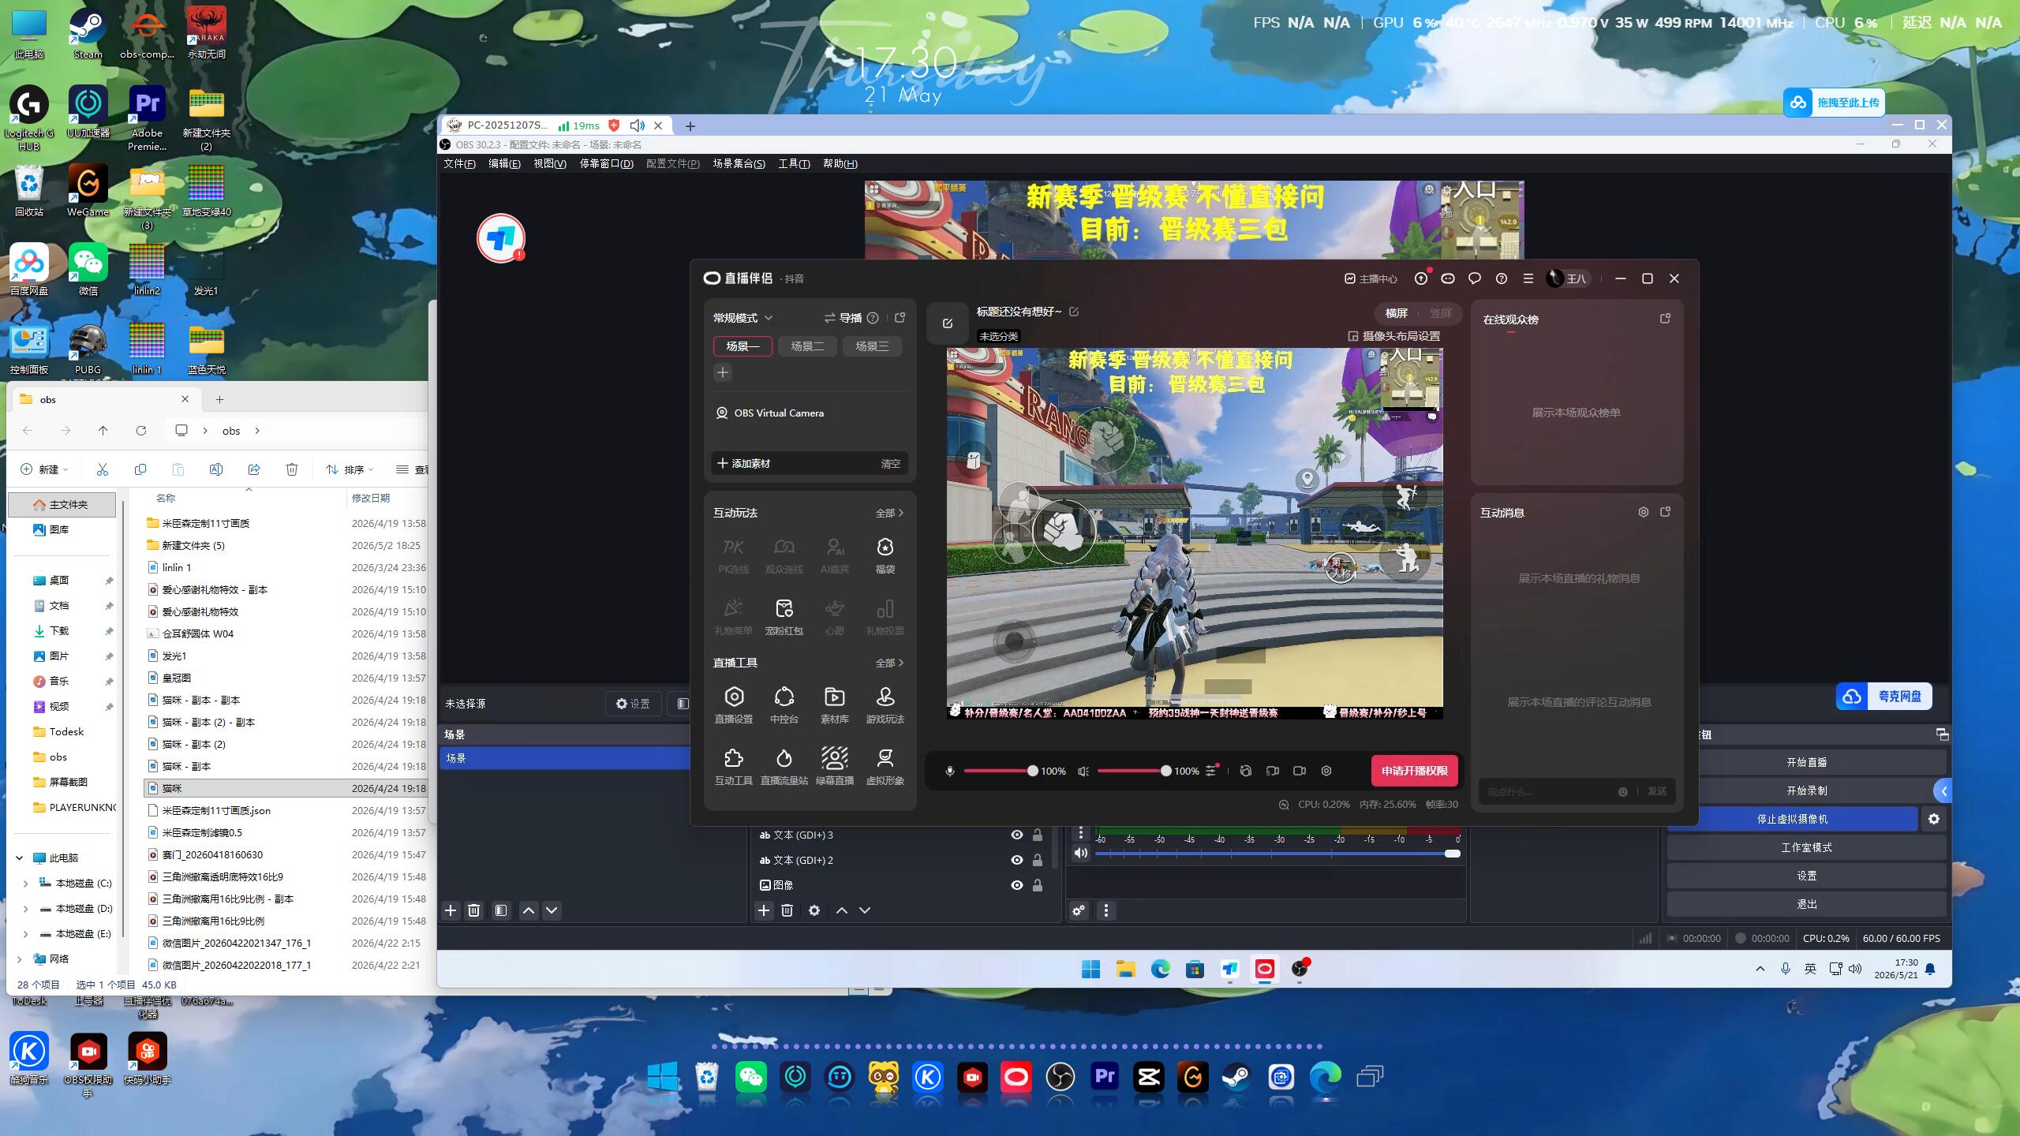Open 游戏玩法 game play tool
This screenshot has width=2020, height=1136.
click(x=885, y=705)
